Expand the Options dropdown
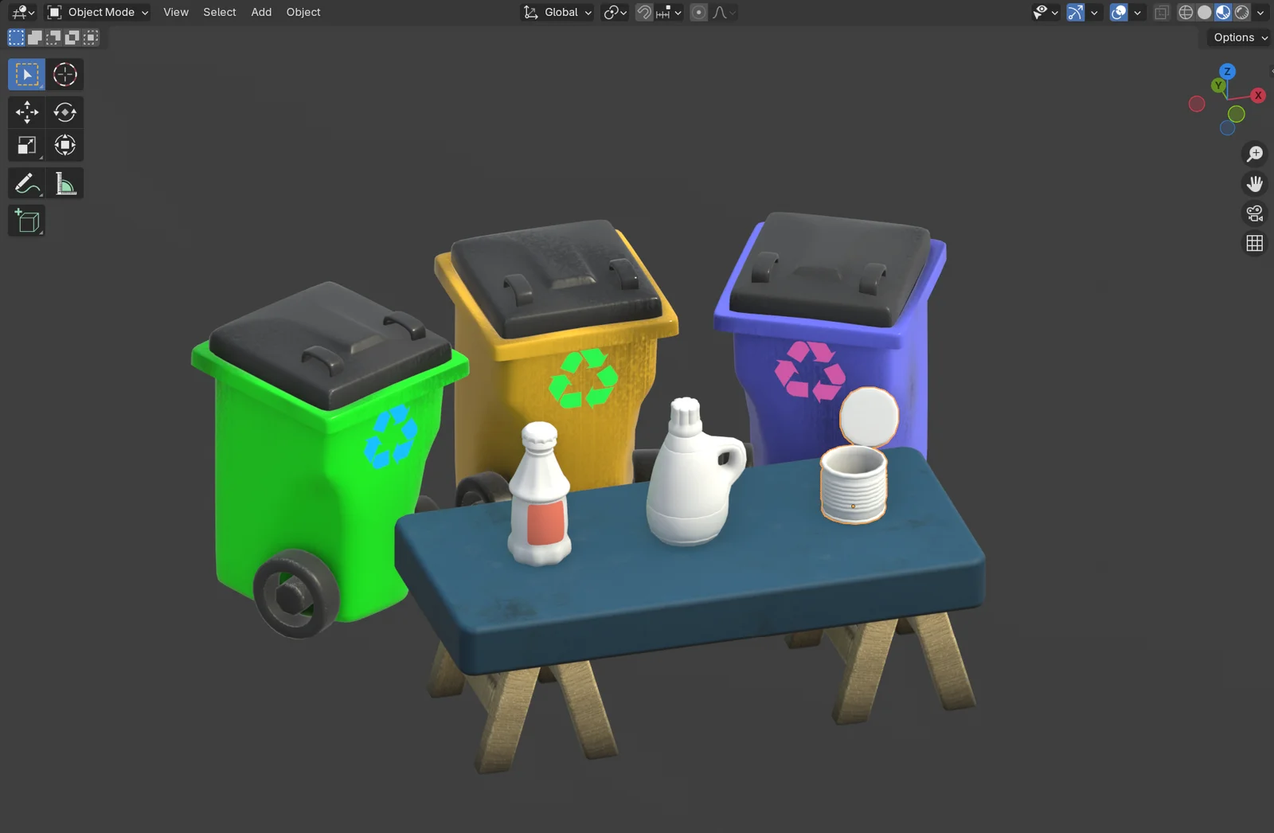Screen dimensions: 1274x833 (1237, 37)
